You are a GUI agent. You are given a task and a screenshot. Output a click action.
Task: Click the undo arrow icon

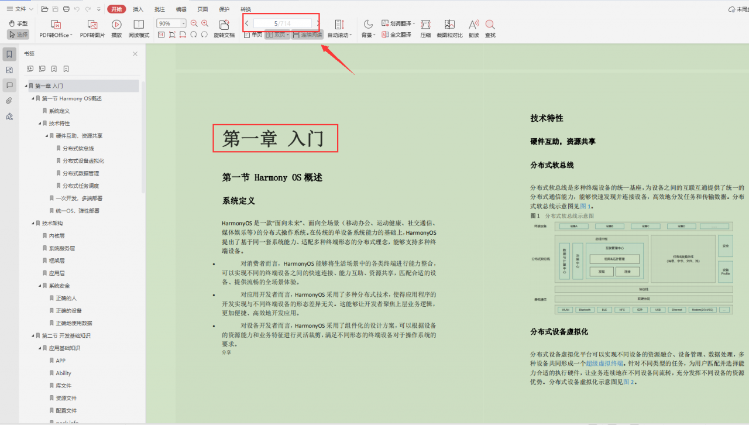[x=77, y=9]
